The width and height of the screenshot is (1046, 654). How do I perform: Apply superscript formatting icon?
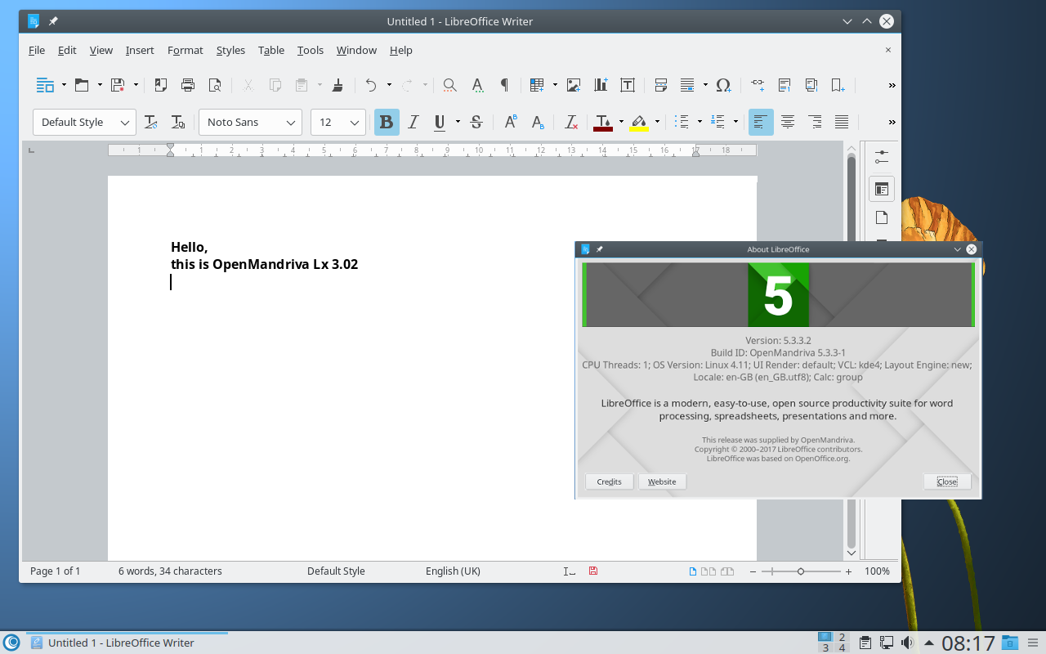coord(511,122)
